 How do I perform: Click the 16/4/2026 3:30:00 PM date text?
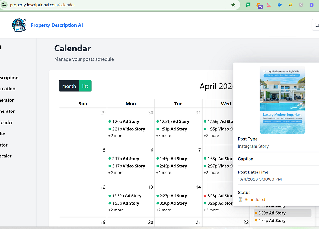[260, 179]
